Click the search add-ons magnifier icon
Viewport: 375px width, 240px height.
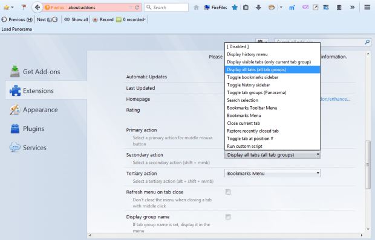(367, 42)
